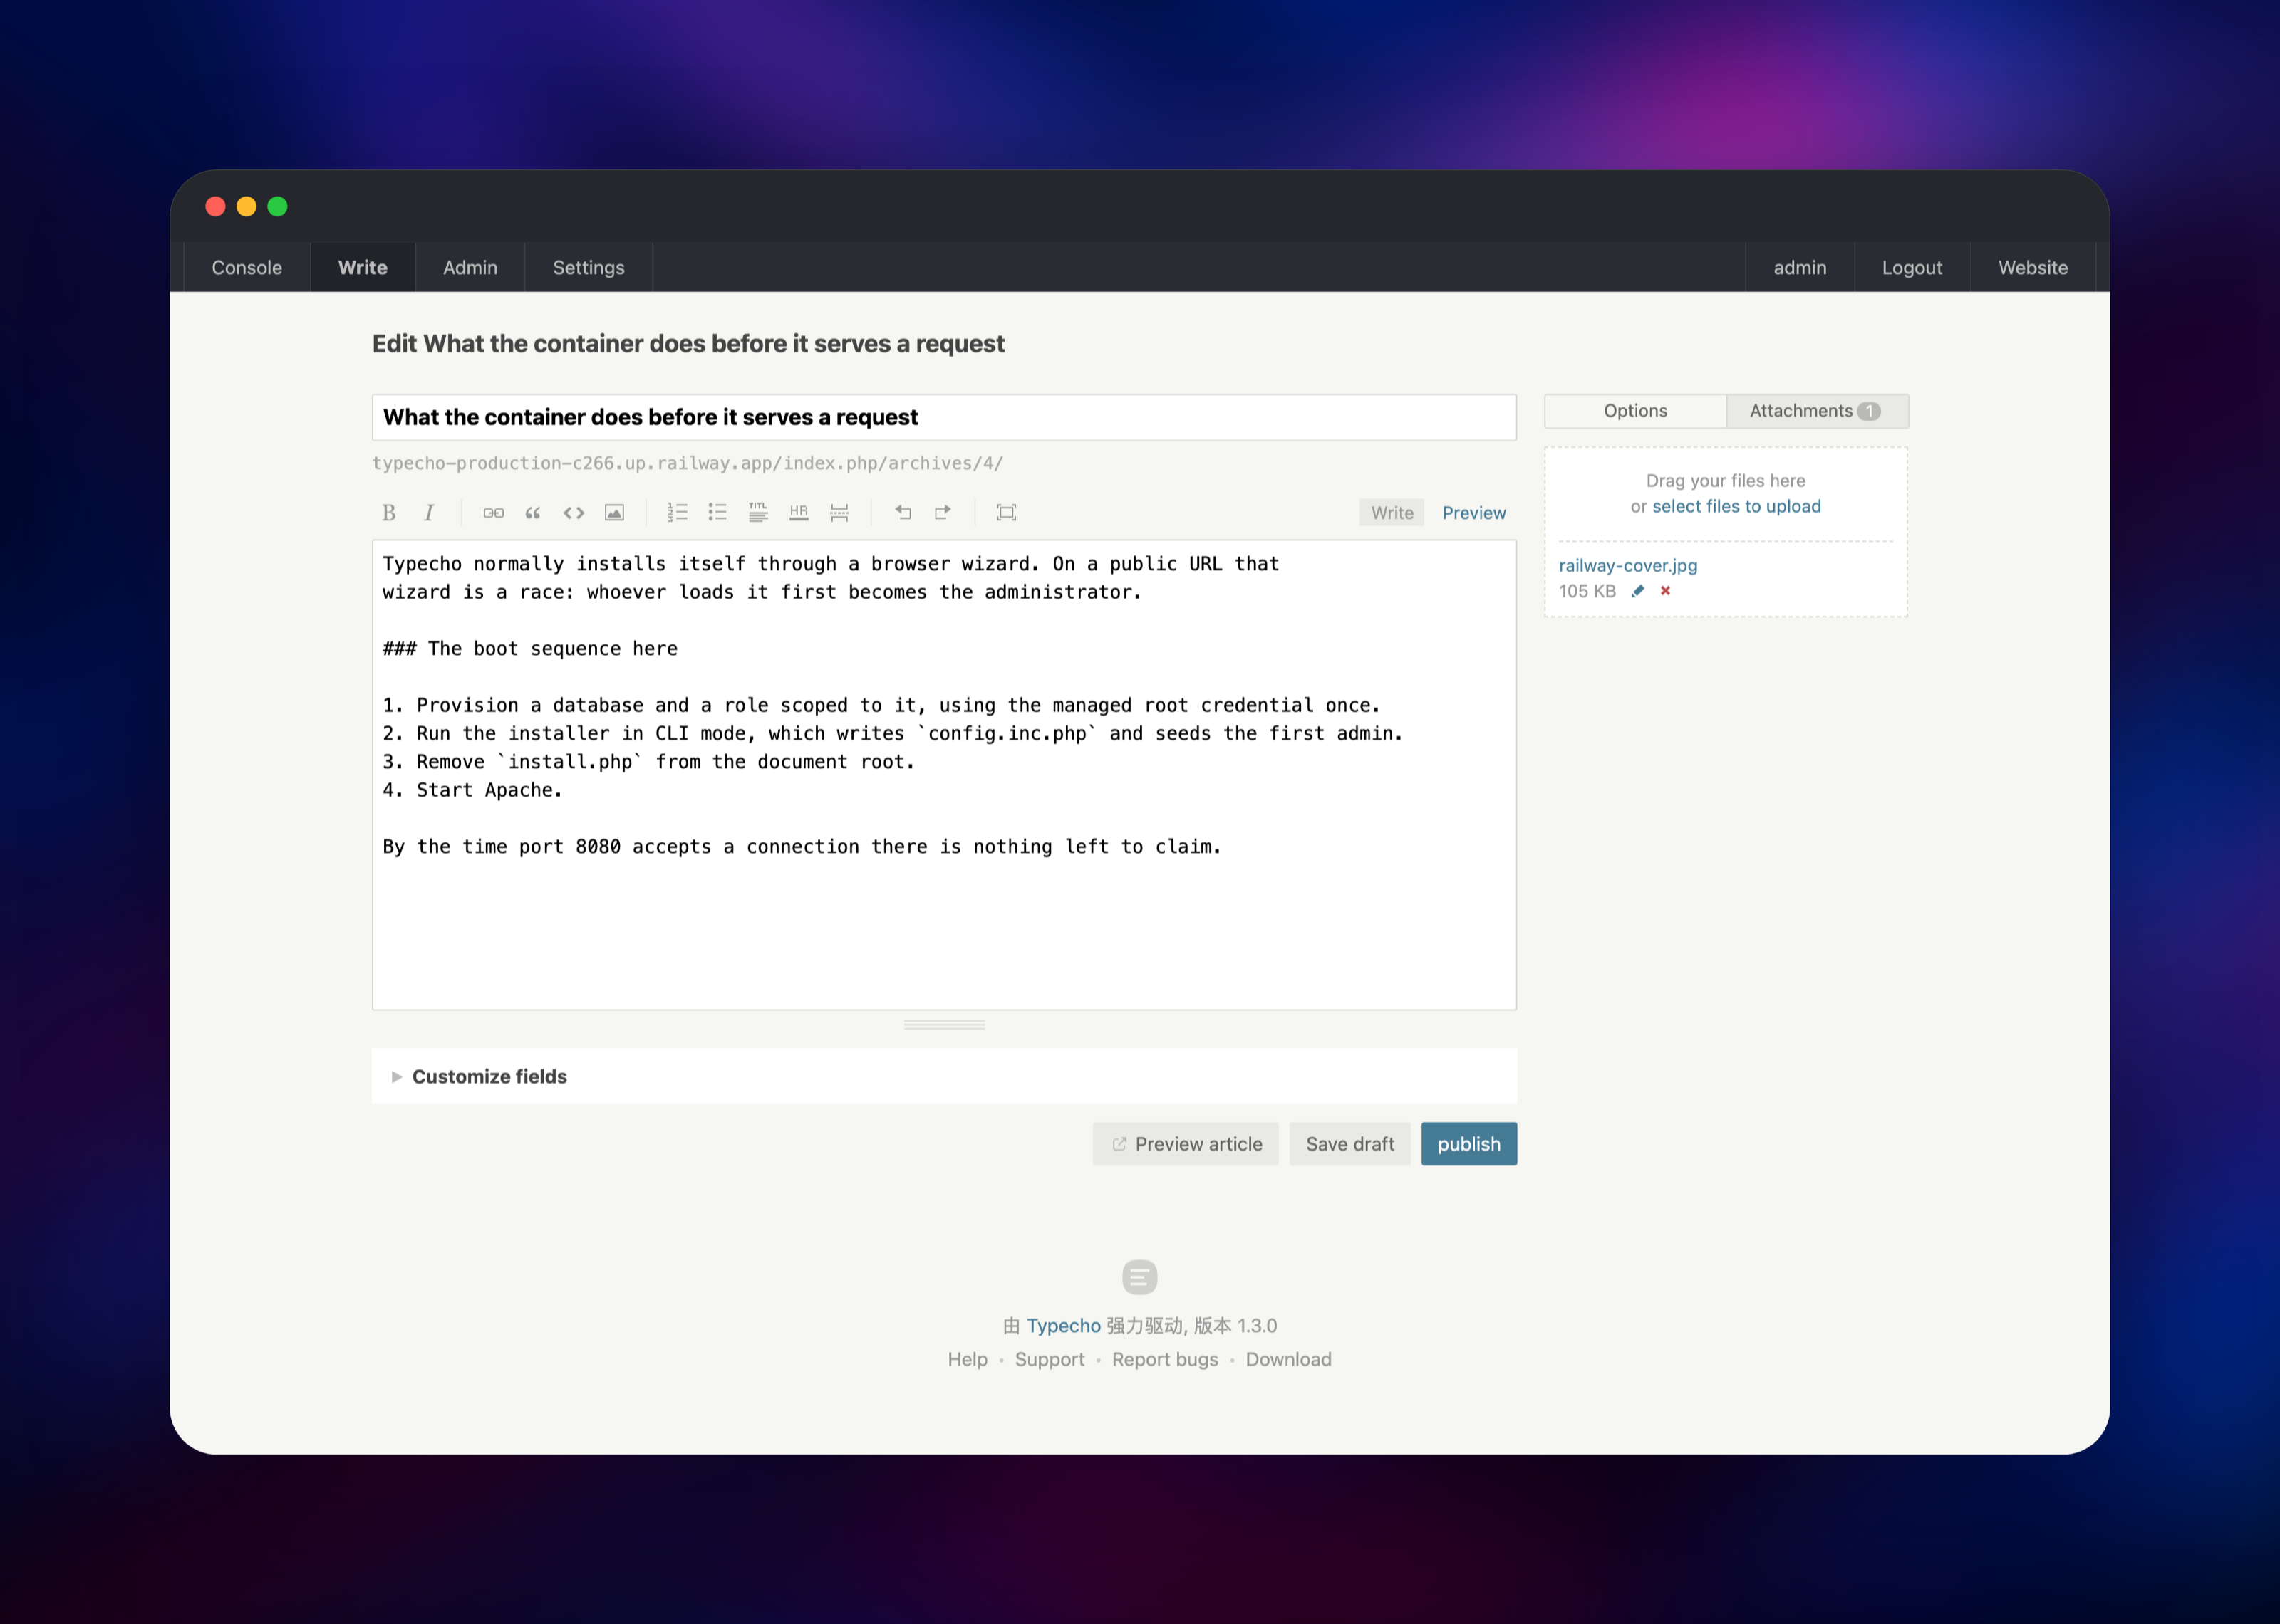Log out using the Logout link
Screen dimensions: 2280x1624
[x=1912, y=267]
